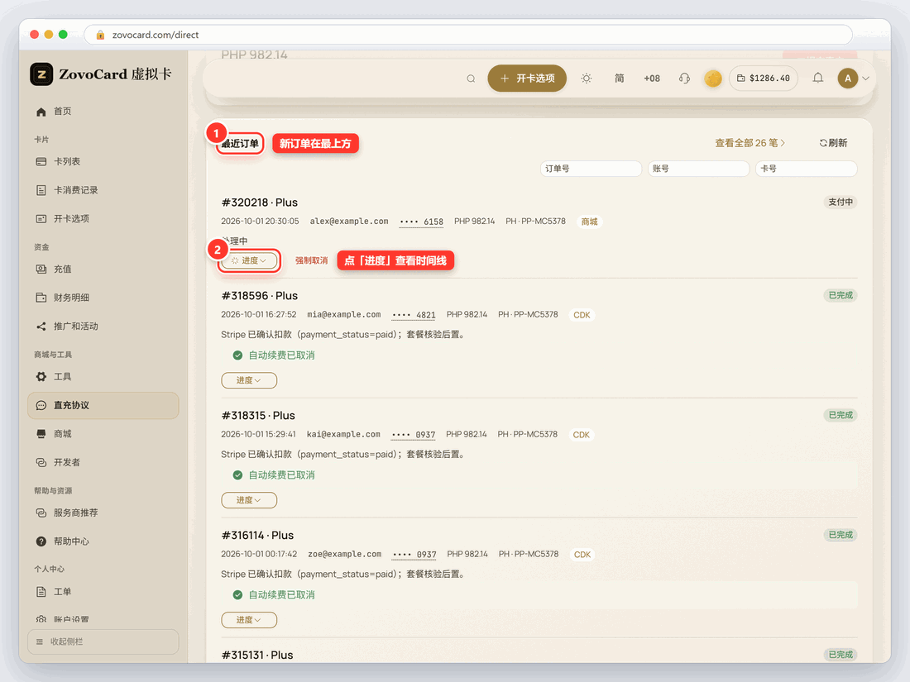Screen dimensions: 910x682
Task: Click the CDK tag on order #318315
Action: coord(581,435)
